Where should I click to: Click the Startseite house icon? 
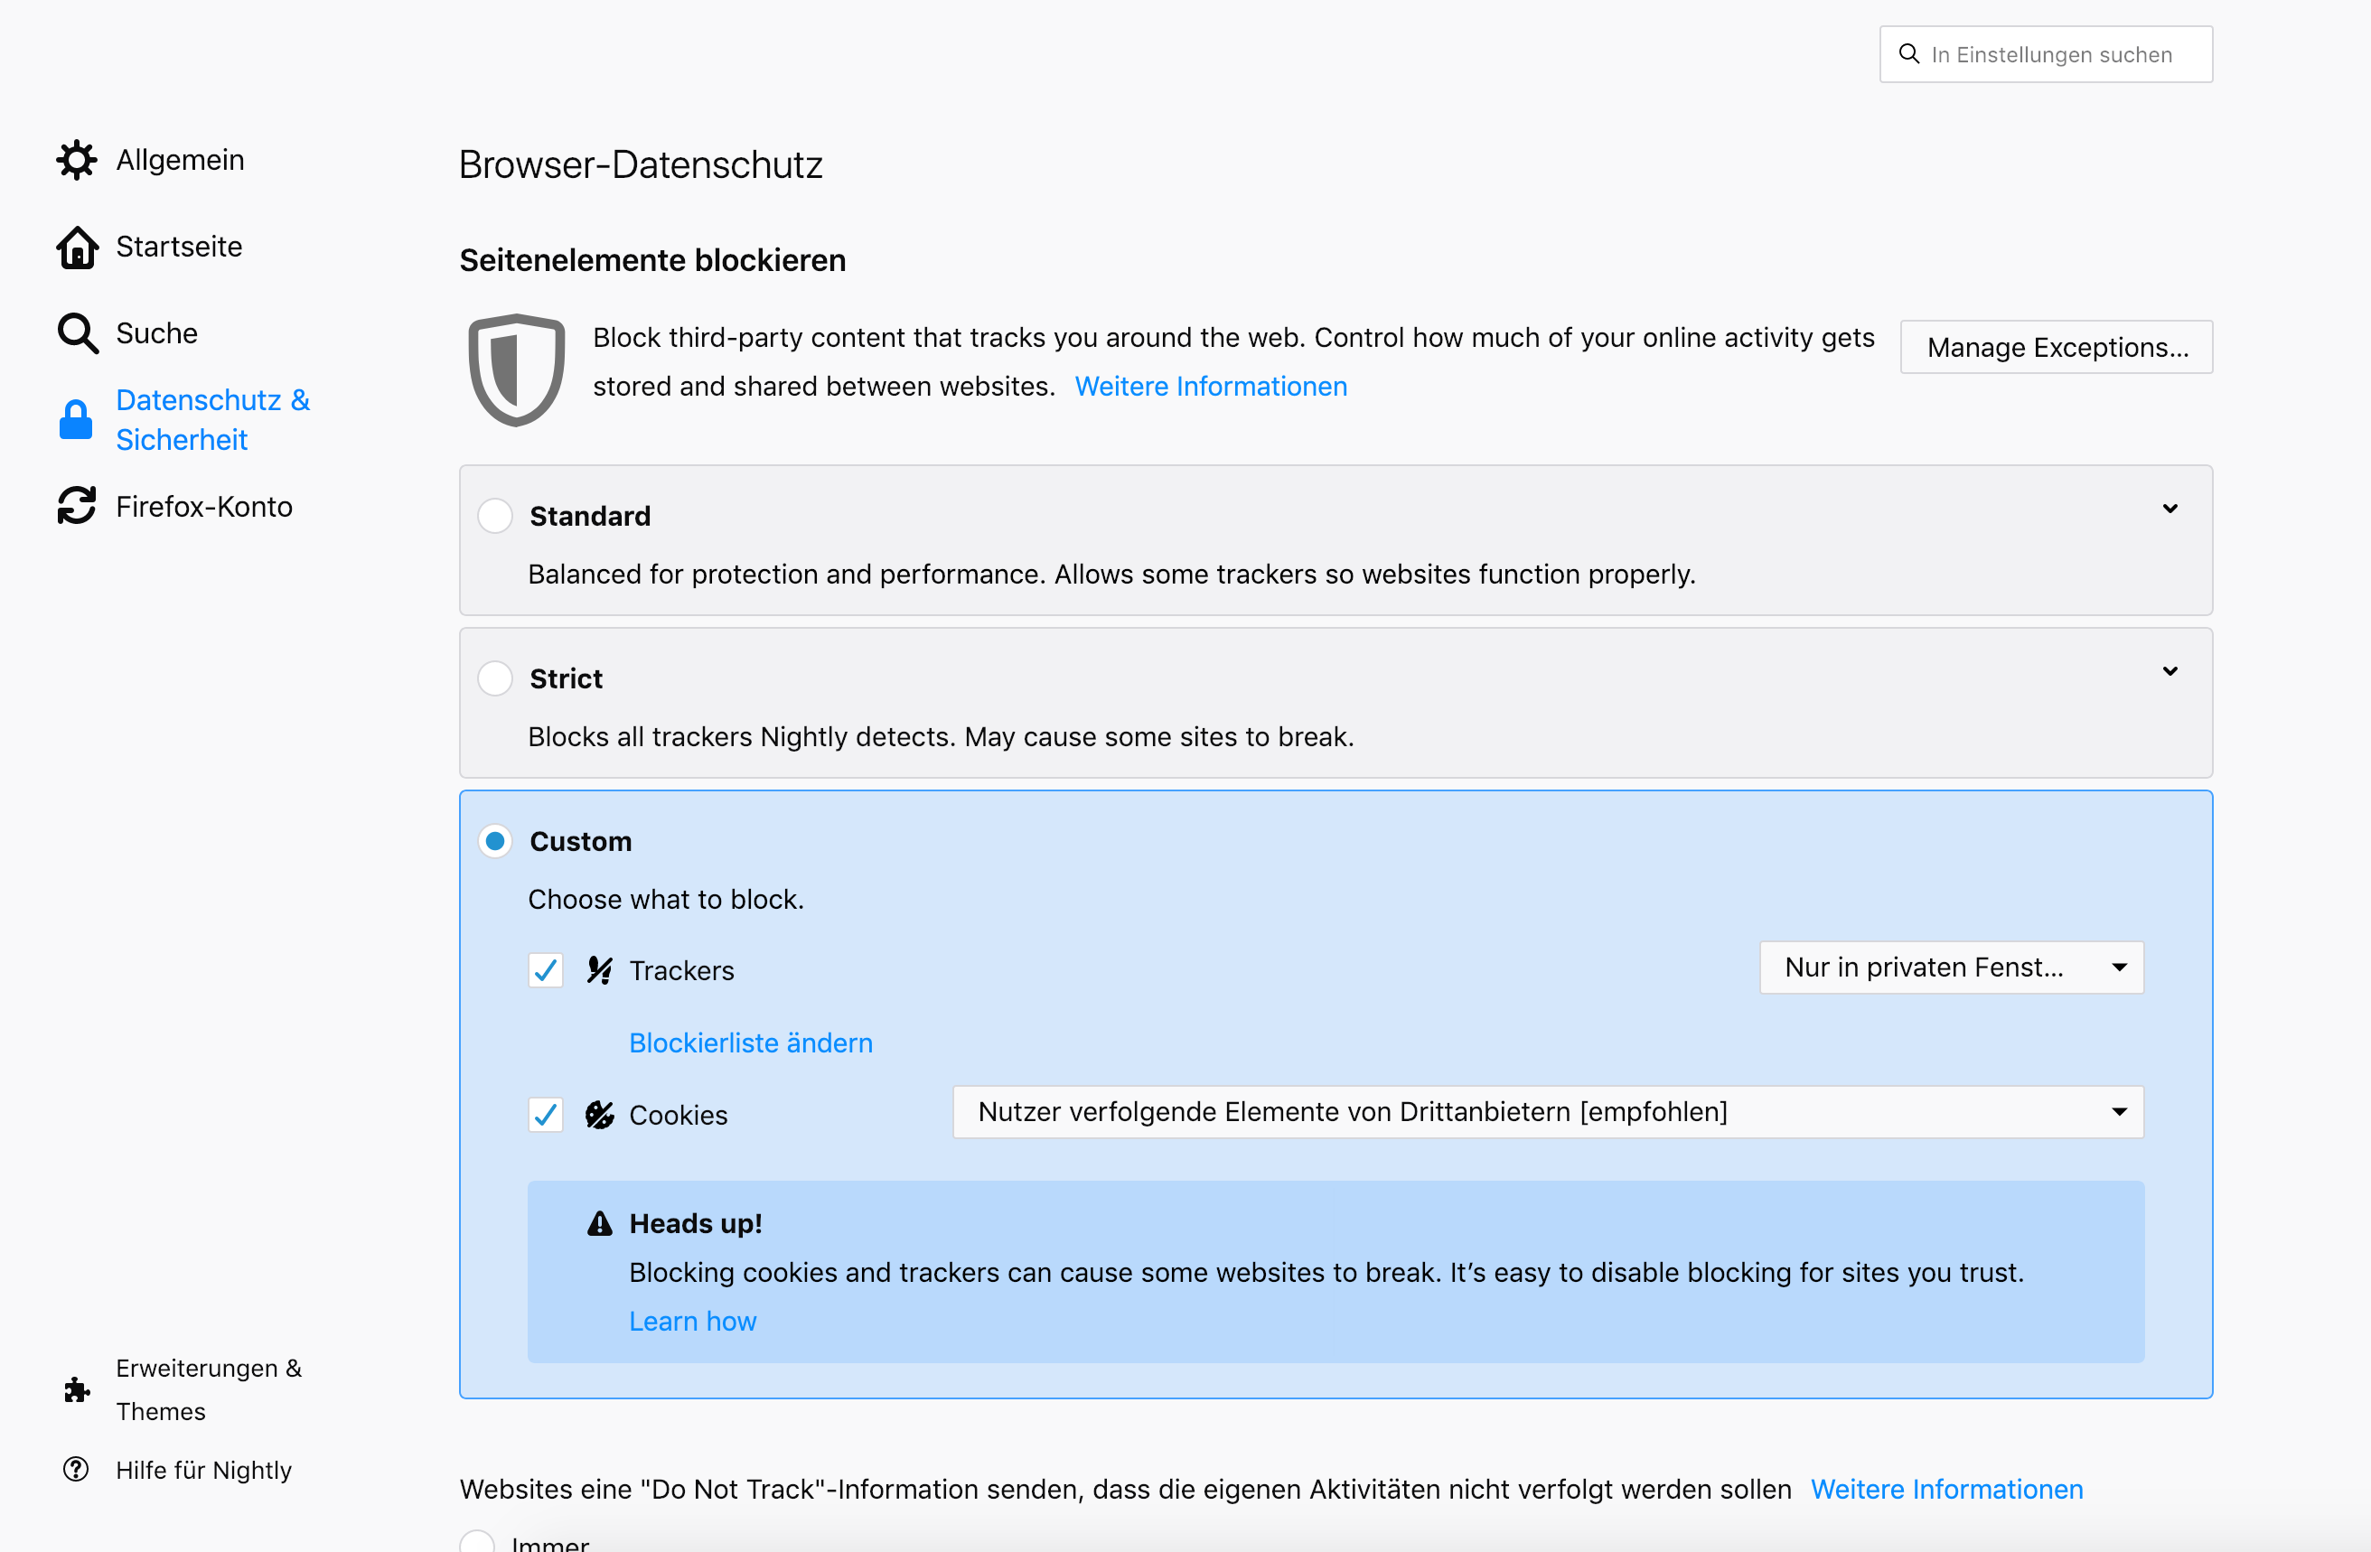click(x=77, y=247)
